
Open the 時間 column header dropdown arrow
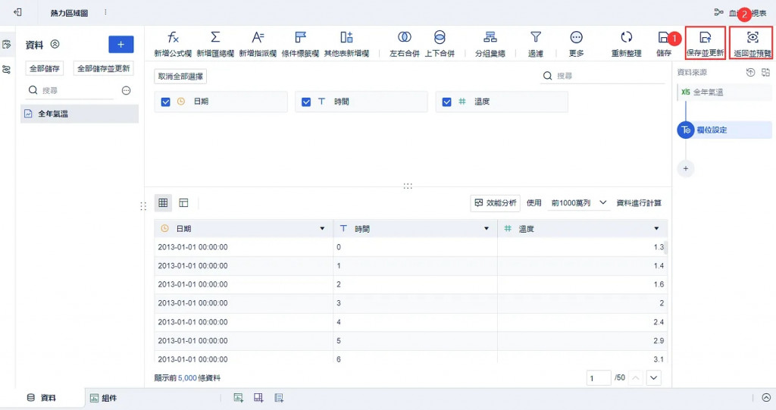point(487,228)
